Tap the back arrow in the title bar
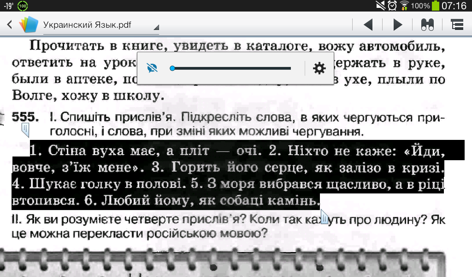This screenshot has width=472, height=277. pos(10,24)
